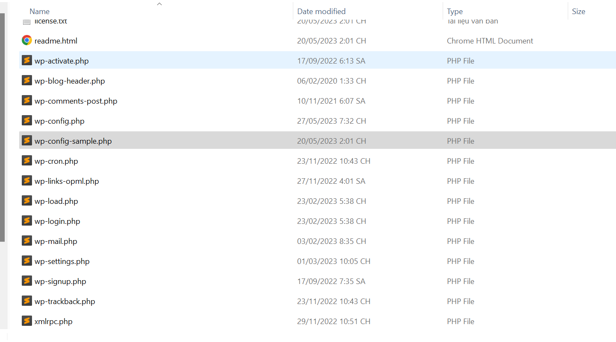This screenshot has height=342, width=616.
Task: Select the wp-trackback.php file
Action: [64, 301]
